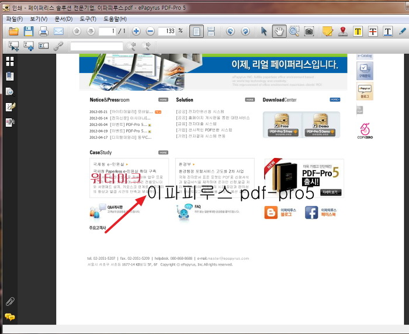The image size is (409, 334).
Task: Click the PDF-Pro 5 release banner
Action: pyautogui.click(x=304, y=178)
